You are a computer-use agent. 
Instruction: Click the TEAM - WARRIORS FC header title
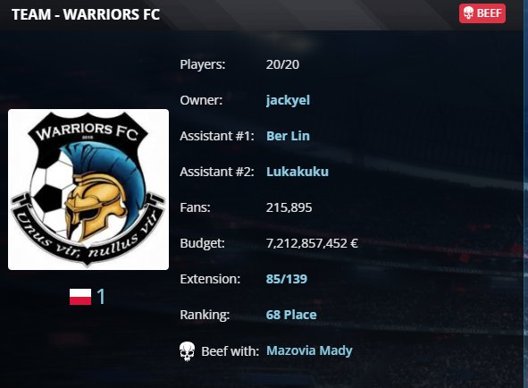pos(86,14)
